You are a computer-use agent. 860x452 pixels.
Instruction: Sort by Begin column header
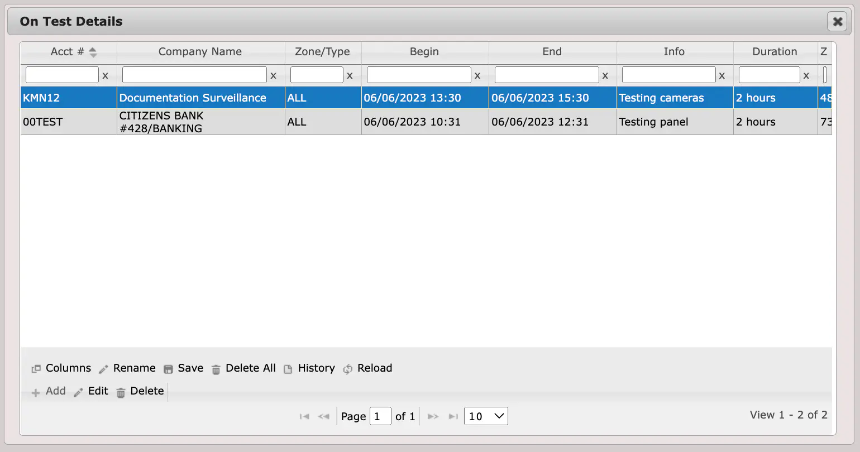coord(424,52)
